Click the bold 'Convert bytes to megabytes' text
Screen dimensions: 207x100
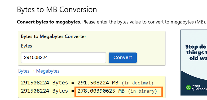48,22
